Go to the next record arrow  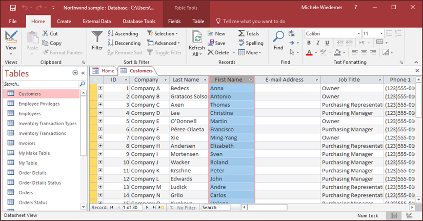[147, 207]
